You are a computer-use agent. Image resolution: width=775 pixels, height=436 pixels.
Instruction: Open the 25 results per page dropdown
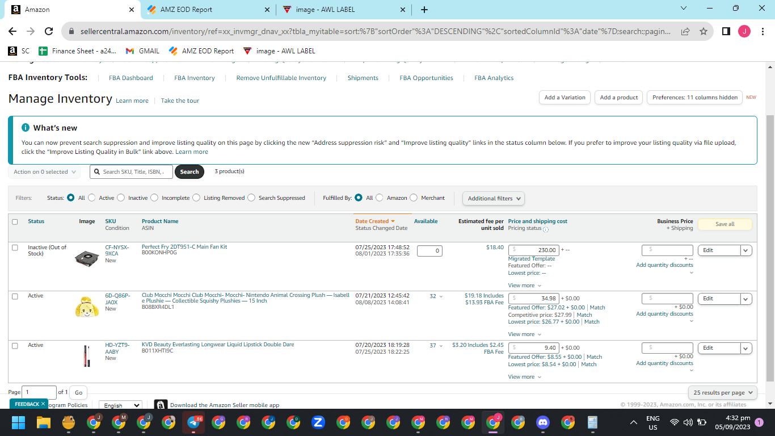tap(723, 392)
